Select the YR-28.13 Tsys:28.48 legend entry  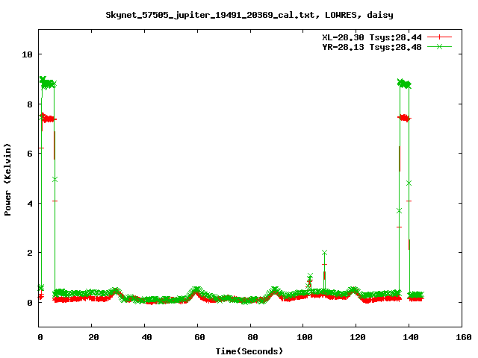point(372,47)
